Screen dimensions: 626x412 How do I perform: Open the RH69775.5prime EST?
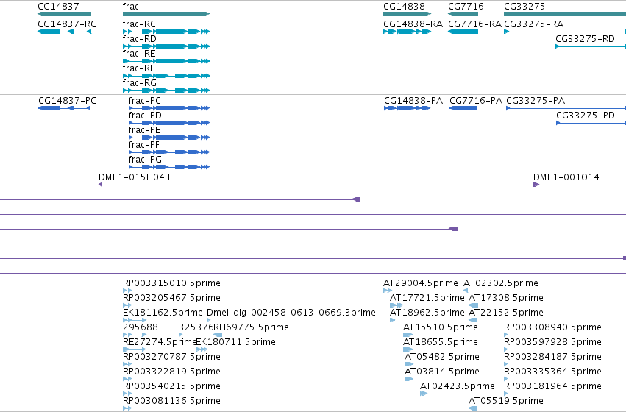coord(218,335)
